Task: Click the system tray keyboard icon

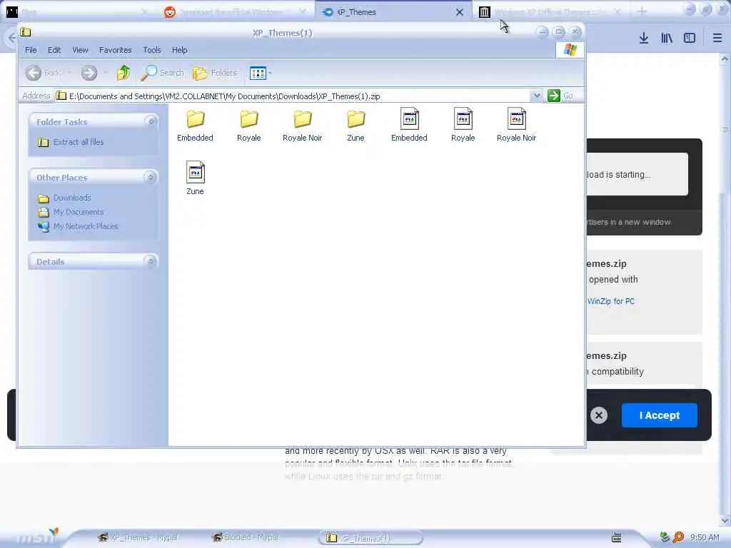Action: point(616,538)
